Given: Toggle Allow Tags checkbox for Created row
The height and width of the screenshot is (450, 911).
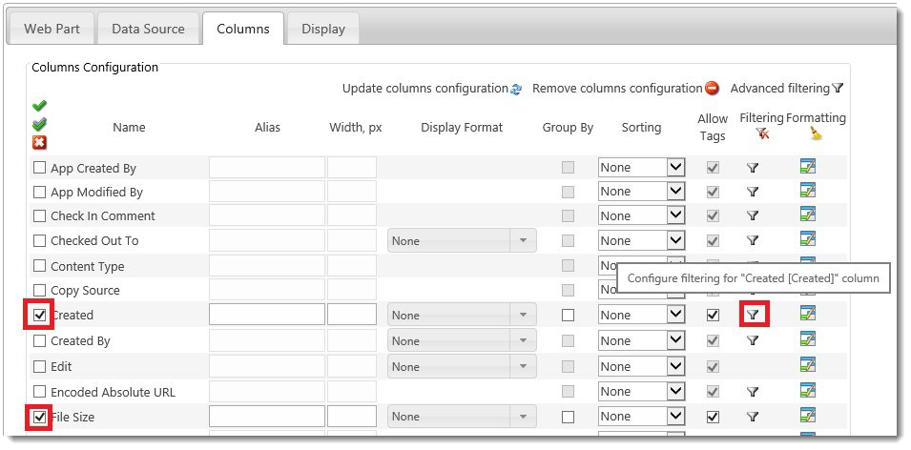Looking at the screenshot, I should point(713,315).
